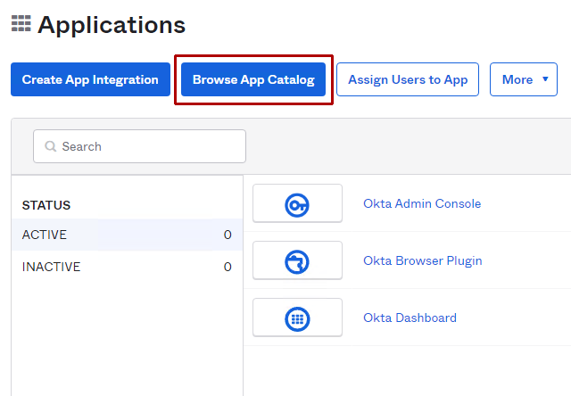Open the Okta Admin Console link
This screenshot has height=396, width=571.
coord(421,203)
